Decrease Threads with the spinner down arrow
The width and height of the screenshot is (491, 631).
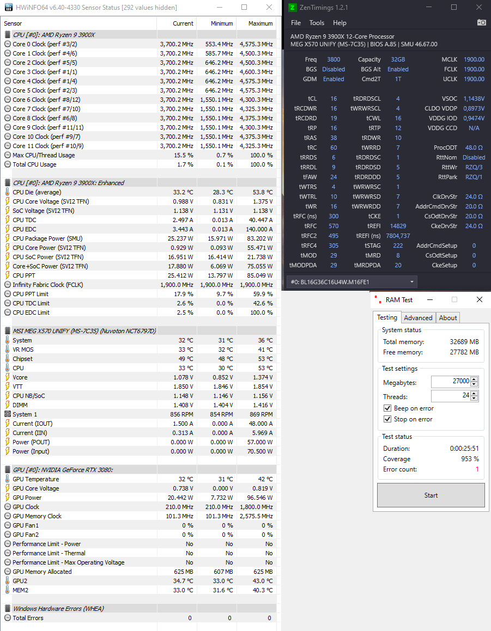(474, 398)
